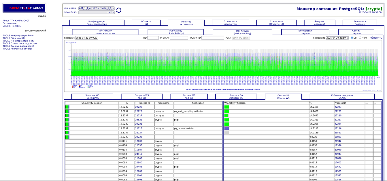Open the Статистики подсистем tab
The height and width of the screenshot is (181, 387).
point(230,23)
